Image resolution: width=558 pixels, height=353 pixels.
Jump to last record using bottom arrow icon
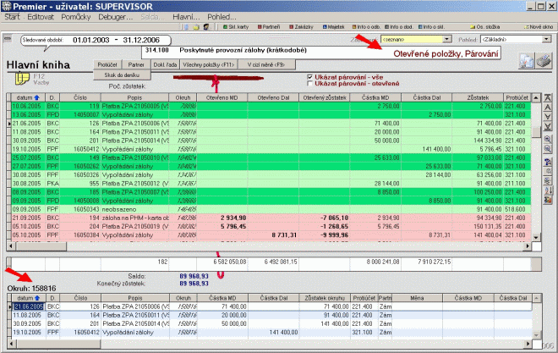548,126
